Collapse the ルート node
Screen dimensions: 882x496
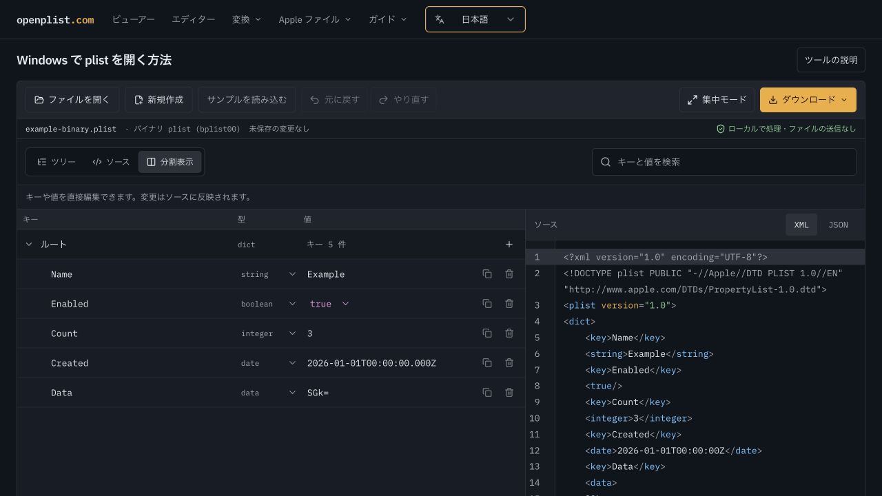(x=29, y=245)
